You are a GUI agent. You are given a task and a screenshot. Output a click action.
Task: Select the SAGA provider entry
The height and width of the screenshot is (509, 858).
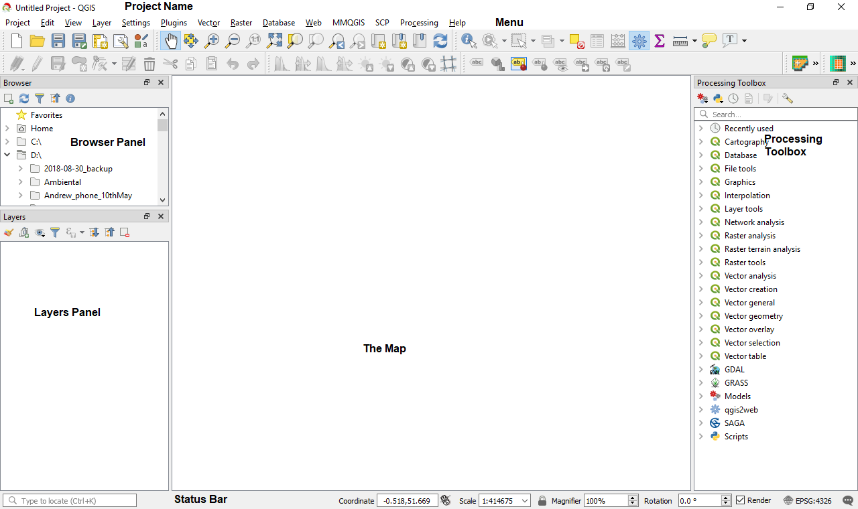[x=734, y=423]
